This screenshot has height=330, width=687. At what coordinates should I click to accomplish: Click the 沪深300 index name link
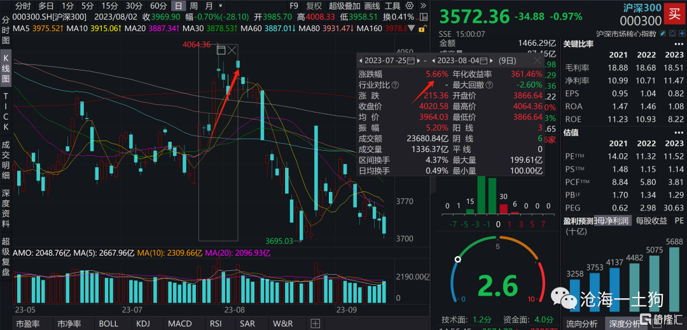(642, 7)
